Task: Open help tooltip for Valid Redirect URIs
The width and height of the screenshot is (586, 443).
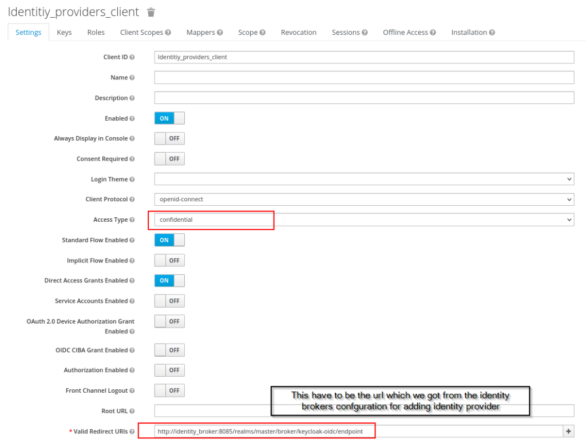Action: [x=132, y=431]
